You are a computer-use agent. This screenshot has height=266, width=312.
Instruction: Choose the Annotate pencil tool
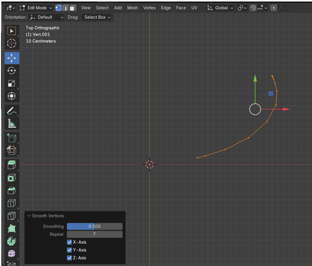(12, 111)
